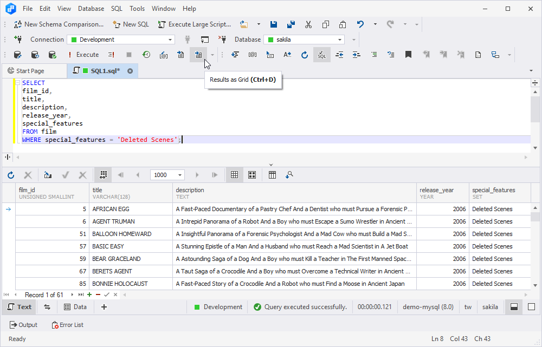The width and height of the screenshot is (542, 347).
Task: Click the Copy icon in toolbar
Action: [x=326, y=24]
